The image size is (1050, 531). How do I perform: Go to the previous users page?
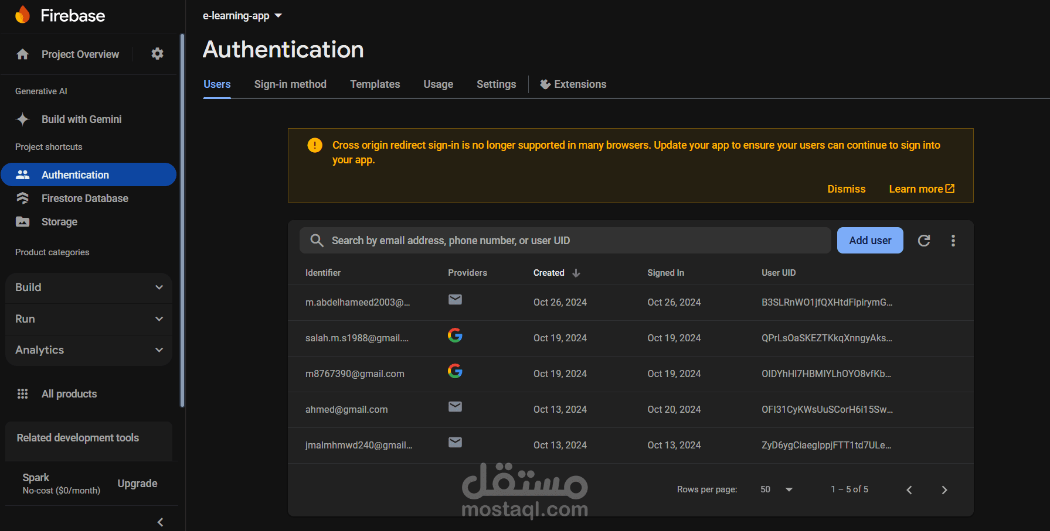pos(909,490)
